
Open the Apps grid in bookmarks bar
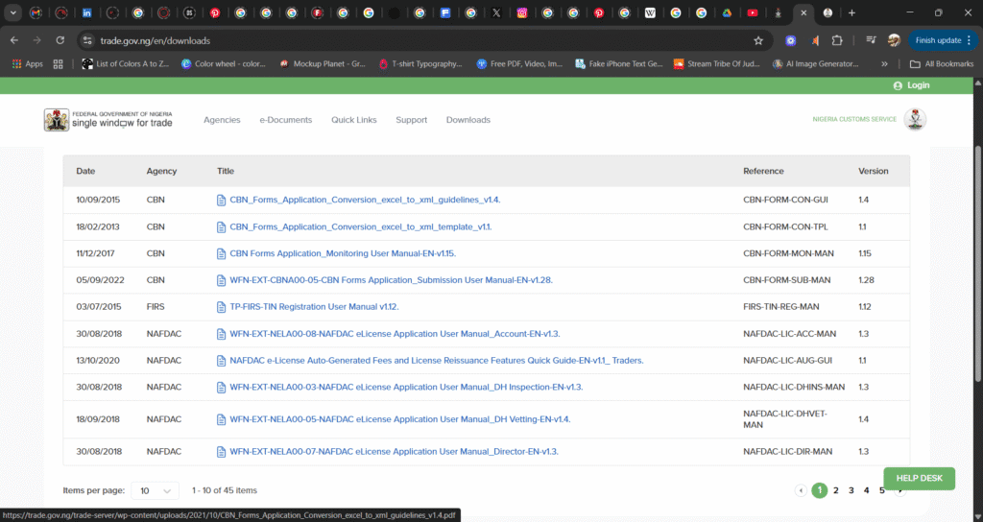[27, 64]
